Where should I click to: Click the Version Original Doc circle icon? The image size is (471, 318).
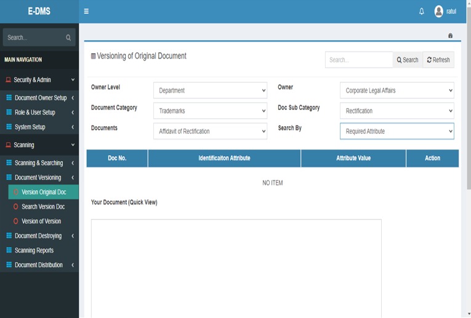[16, 192]
